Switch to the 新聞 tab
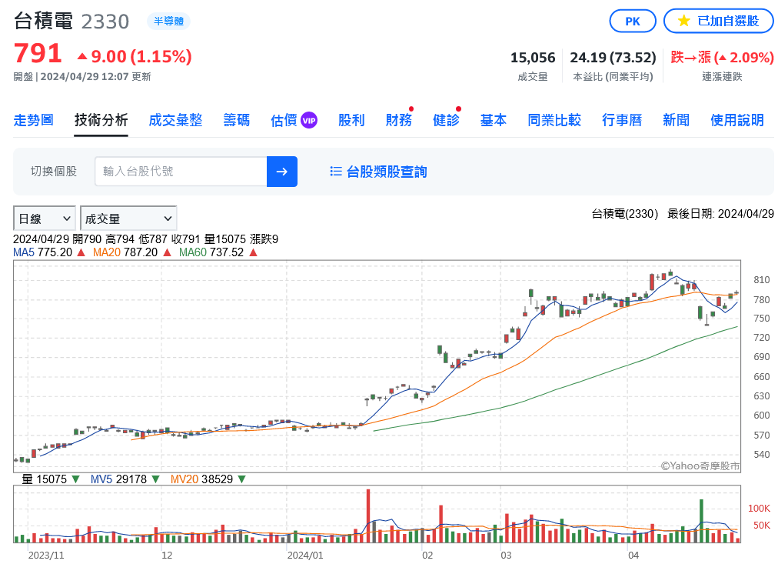778x564 pixels. 676,120
